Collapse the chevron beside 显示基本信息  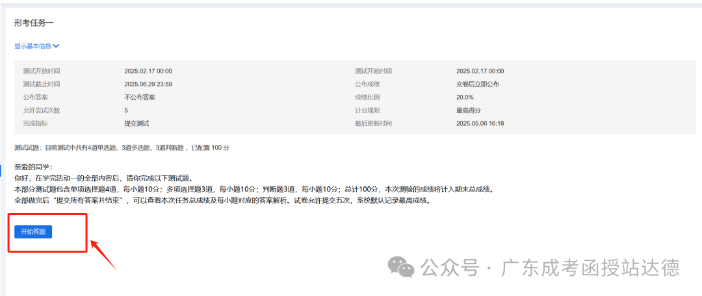(57, 46)
